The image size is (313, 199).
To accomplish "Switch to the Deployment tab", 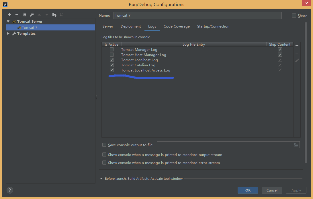I will coord(131,26).
